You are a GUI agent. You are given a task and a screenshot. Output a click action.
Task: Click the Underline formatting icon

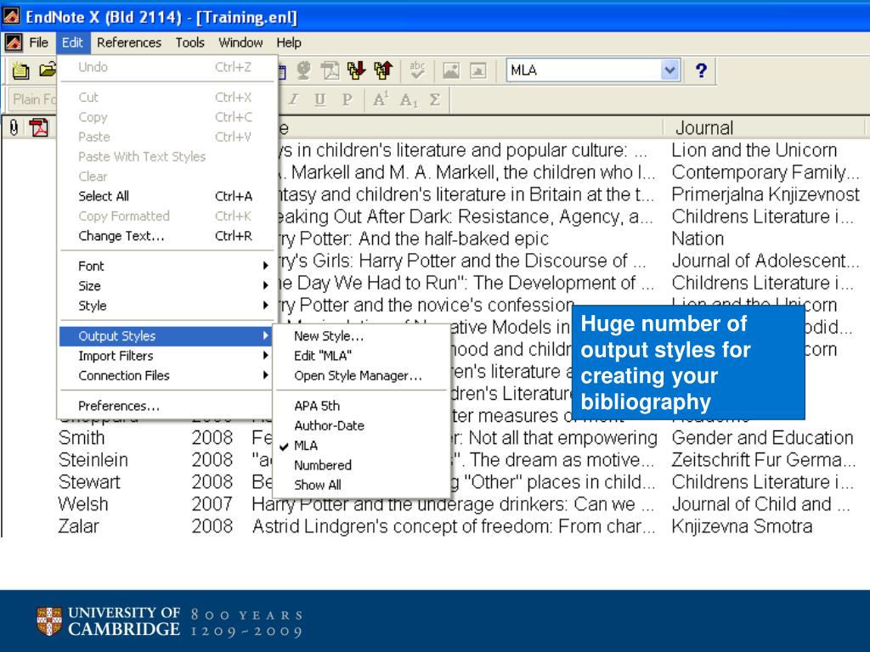[x=320, y=100]
